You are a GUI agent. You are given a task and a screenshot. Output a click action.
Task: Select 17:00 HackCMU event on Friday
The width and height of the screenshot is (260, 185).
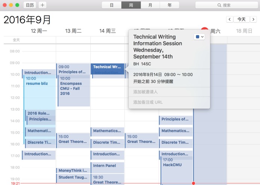177,170
